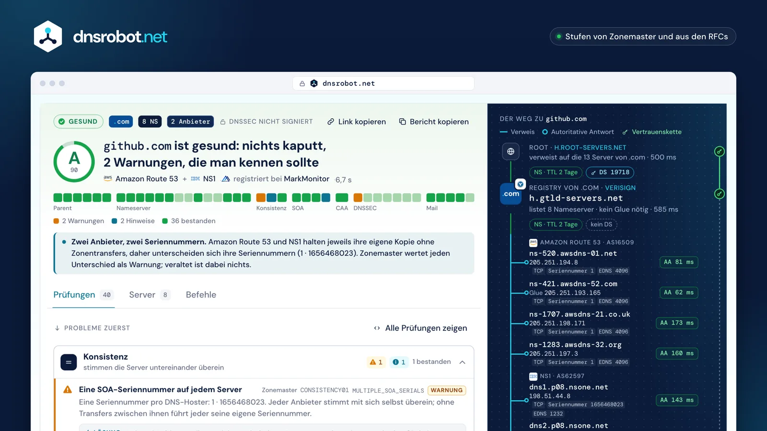Screen dimensions: 767x431
Task: Click the H.ROOT-SERVERS.NET link
Action: pos(590,147)
